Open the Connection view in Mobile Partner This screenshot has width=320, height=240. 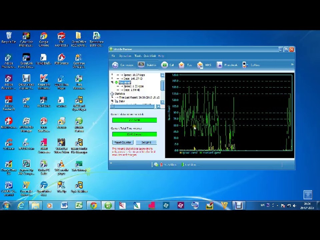coord(123,65)
